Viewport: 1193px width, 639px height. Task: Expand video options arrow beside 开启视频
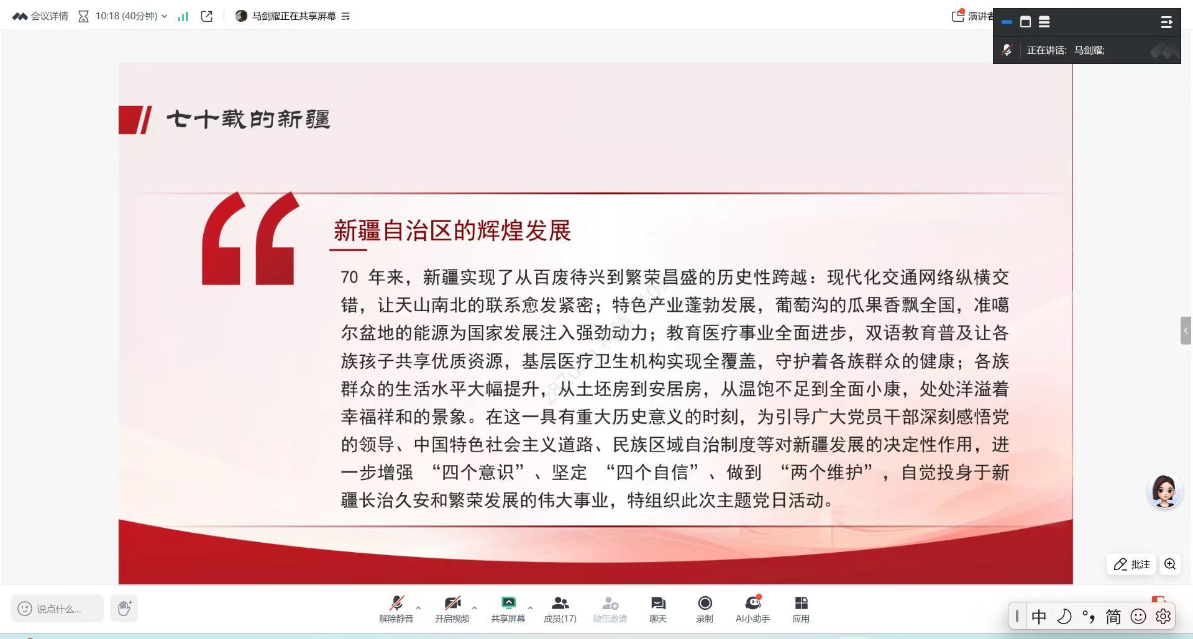pyautogui.click(x=474, y=607)
